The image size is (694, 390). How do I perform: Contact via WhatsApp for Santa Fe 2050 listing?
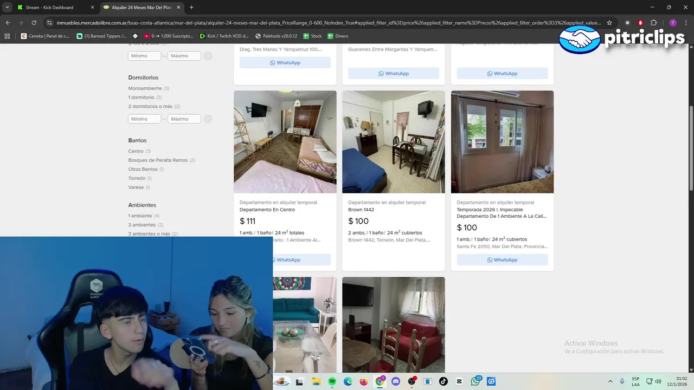tap(502, 260)
